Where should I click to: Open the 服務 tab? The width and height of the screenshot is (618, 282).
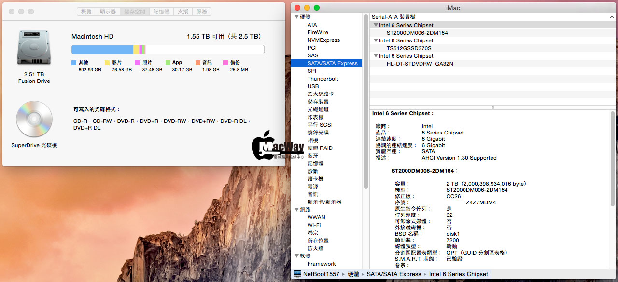point(202,12)
